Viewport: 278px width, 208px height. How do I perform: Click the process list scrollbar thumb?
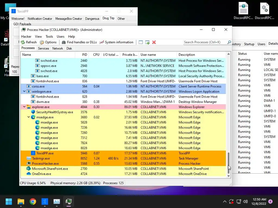(x=229, y=163)
